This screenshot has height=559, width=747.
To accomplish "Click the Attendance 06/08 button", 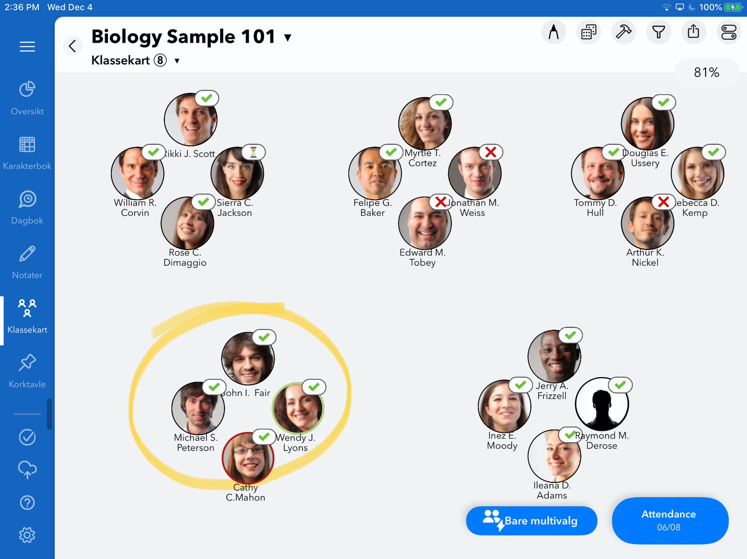I will [670, 520].
